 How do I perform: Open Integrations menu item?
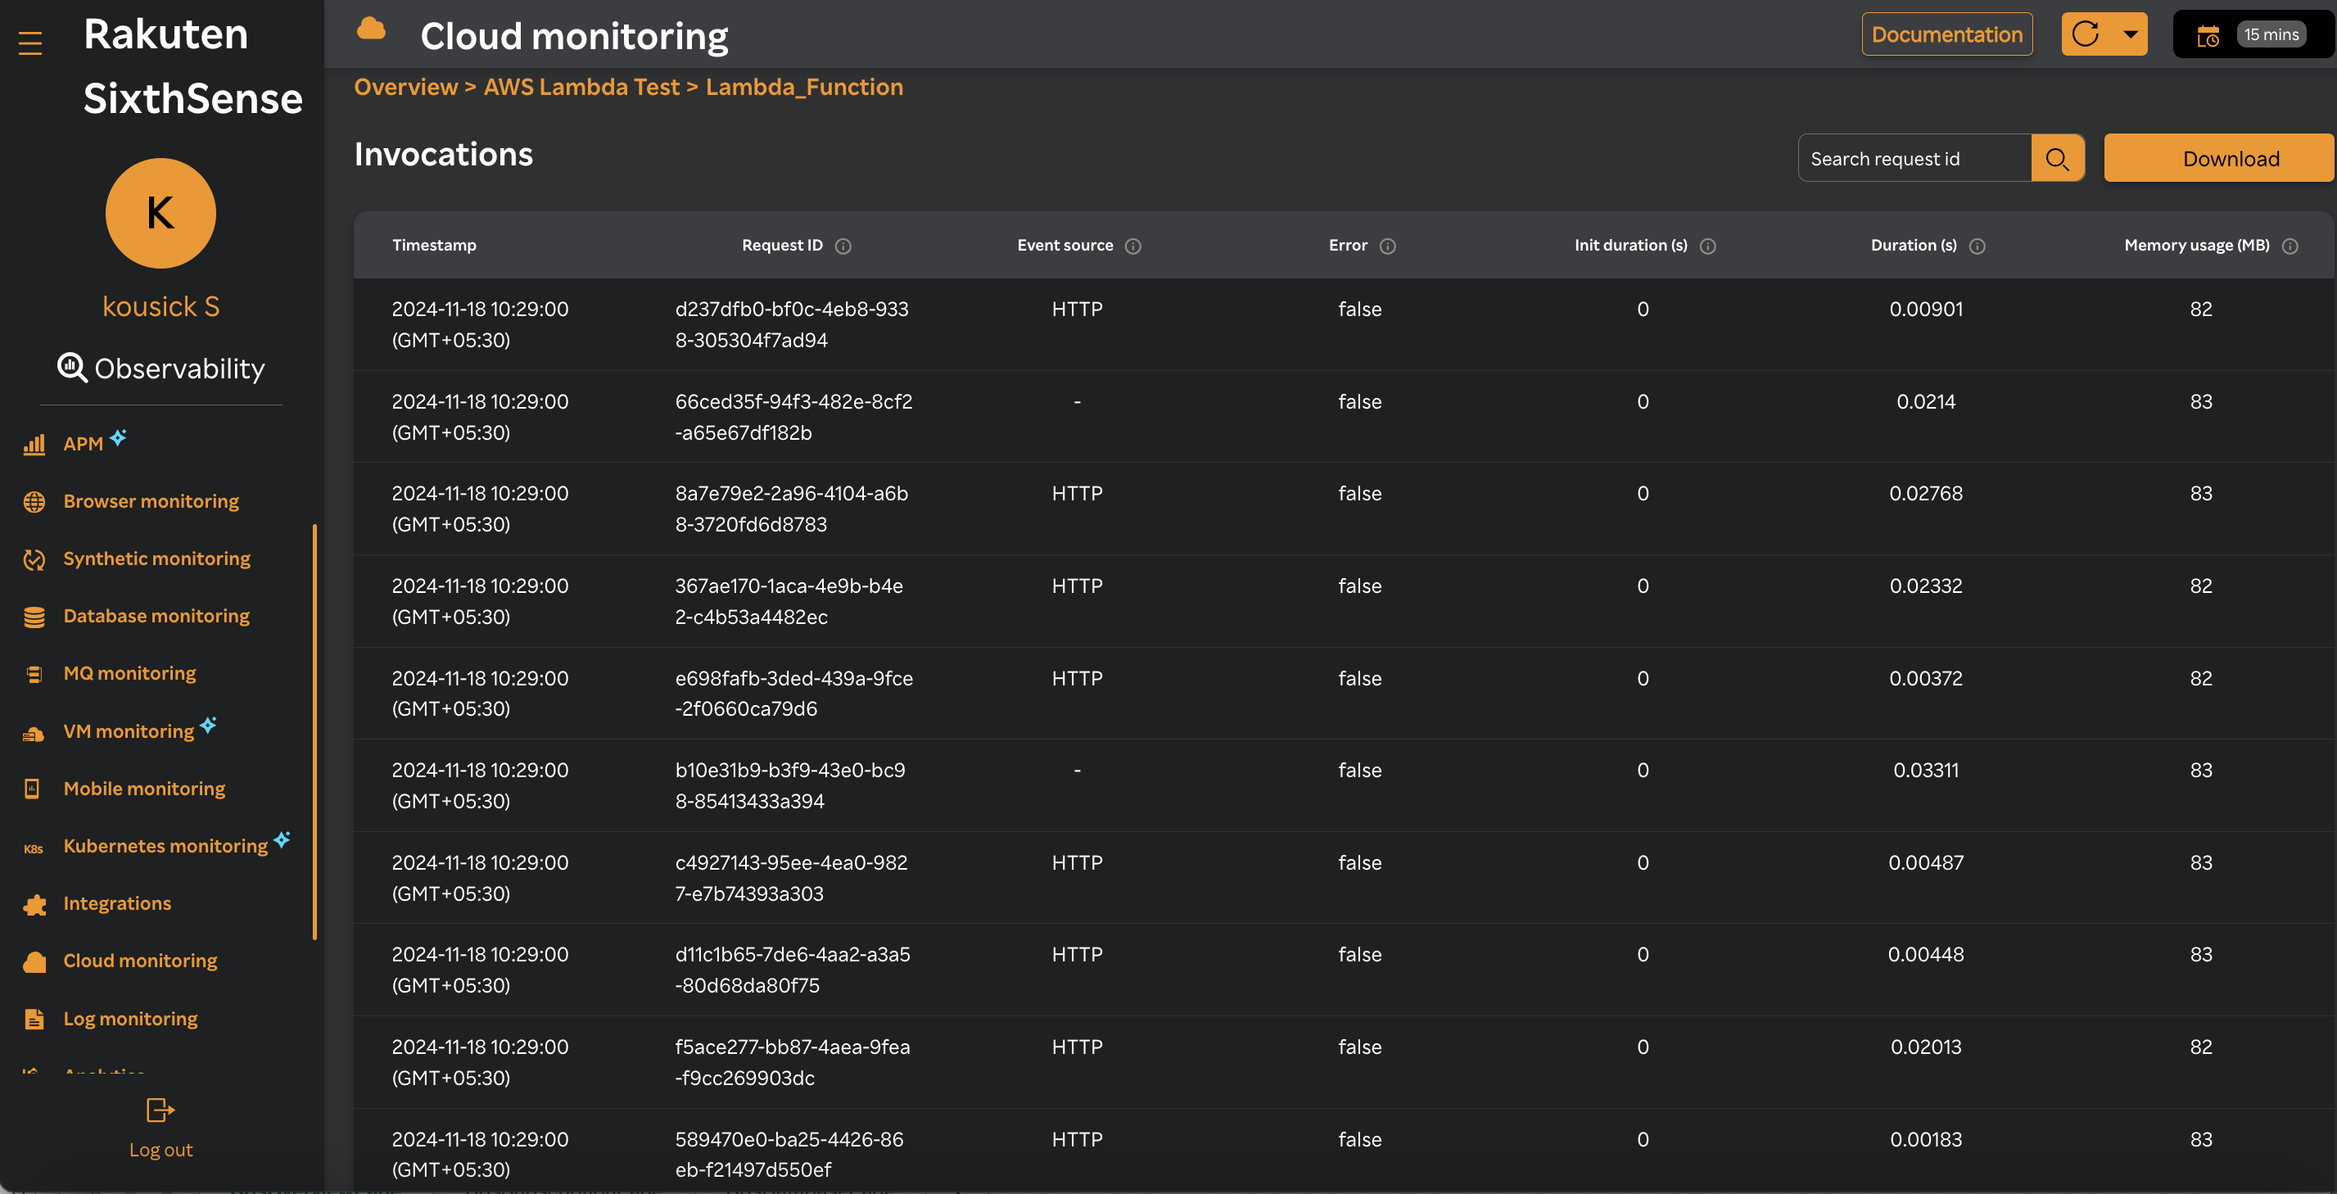coord(117,903)
